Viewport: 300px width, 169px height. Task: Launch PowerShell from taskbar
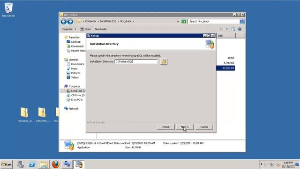coord(32,164)
